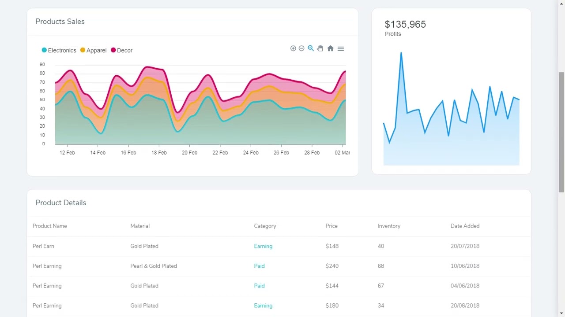
Task: Click the Perl Earning name in $144 row
Action: coord(47,286)
